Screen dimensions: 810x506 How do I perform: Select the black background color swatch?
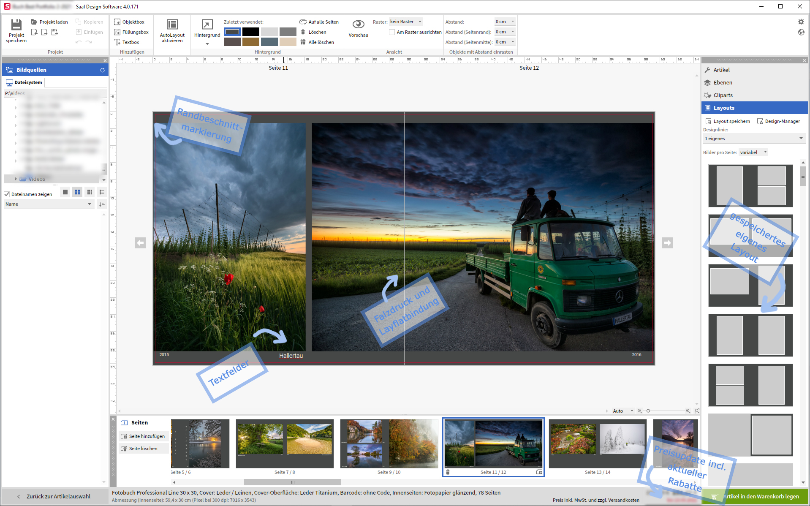coord(250,32)
